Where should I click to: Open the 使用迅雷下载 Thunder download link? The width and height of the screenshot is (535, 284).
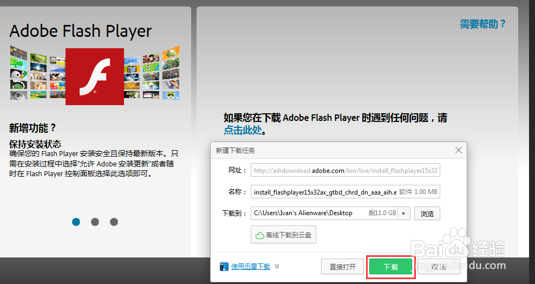[x=251, y=267]
